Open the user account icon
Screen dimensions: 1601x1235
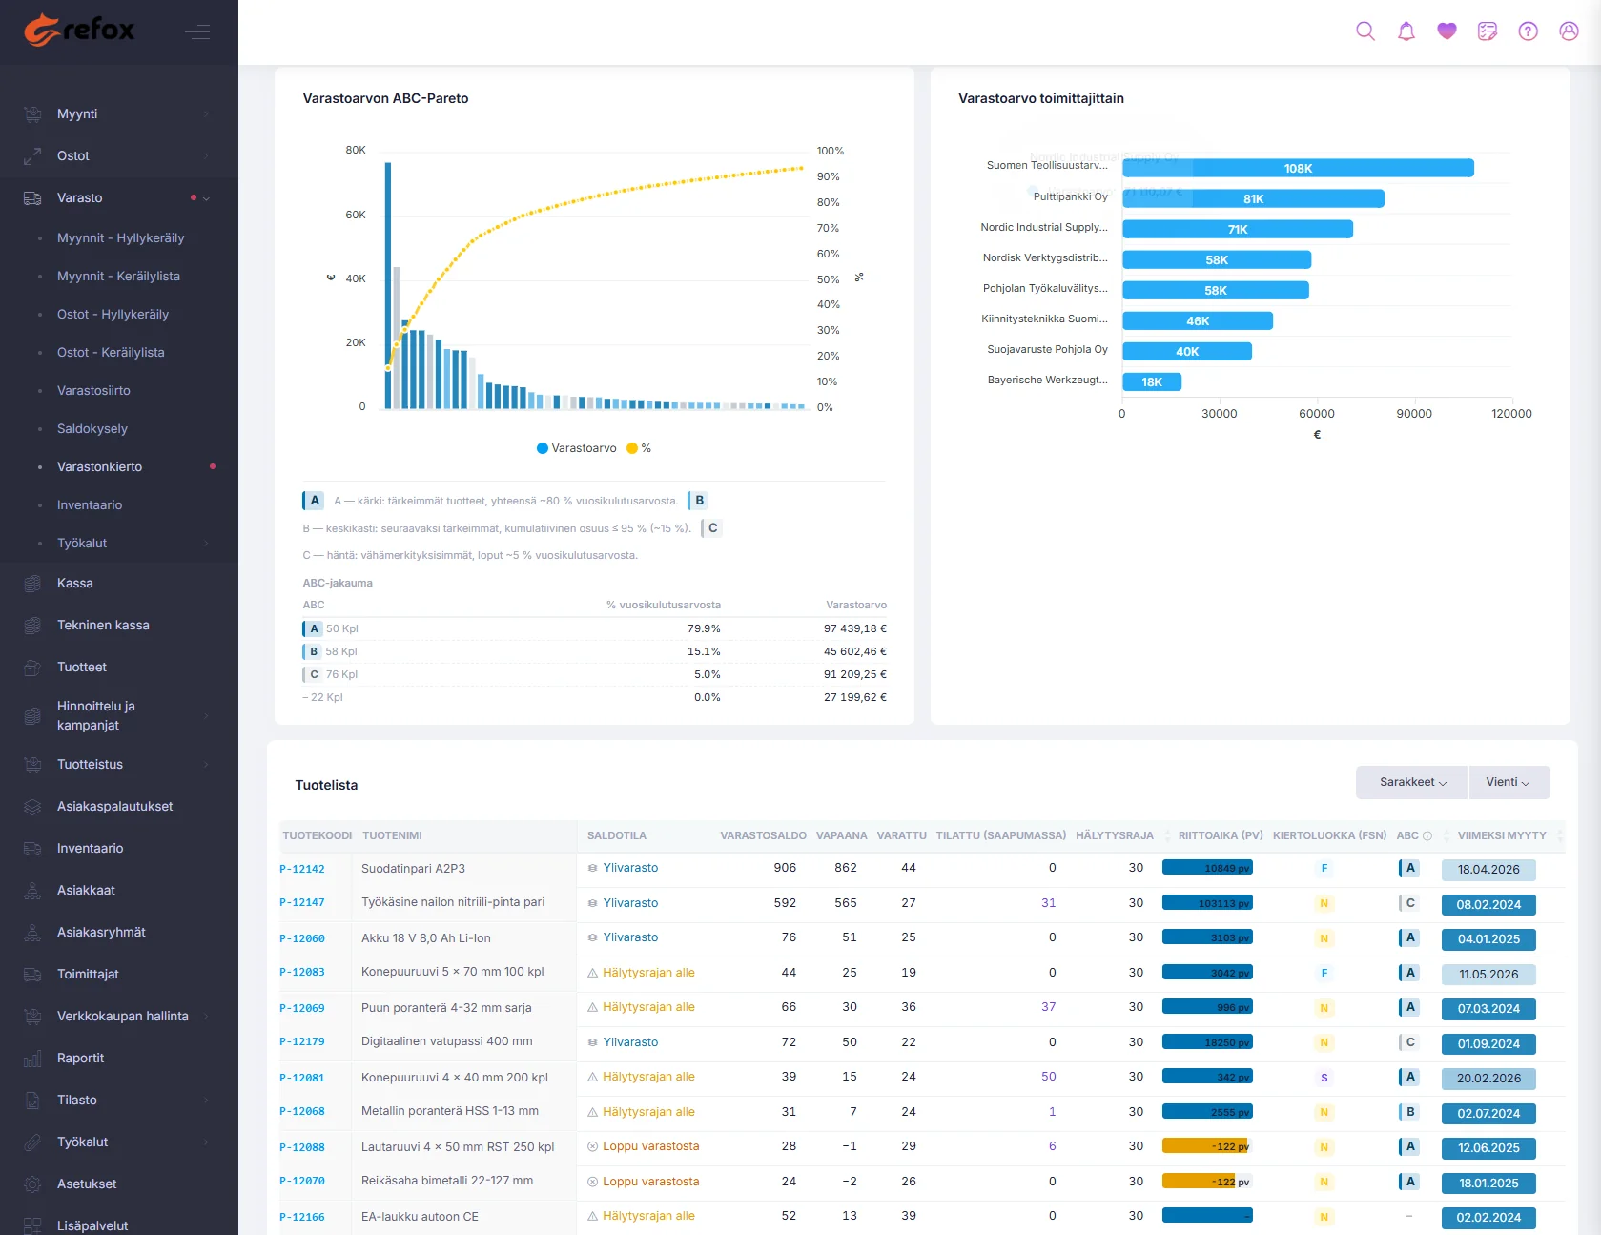(1569, 31)
